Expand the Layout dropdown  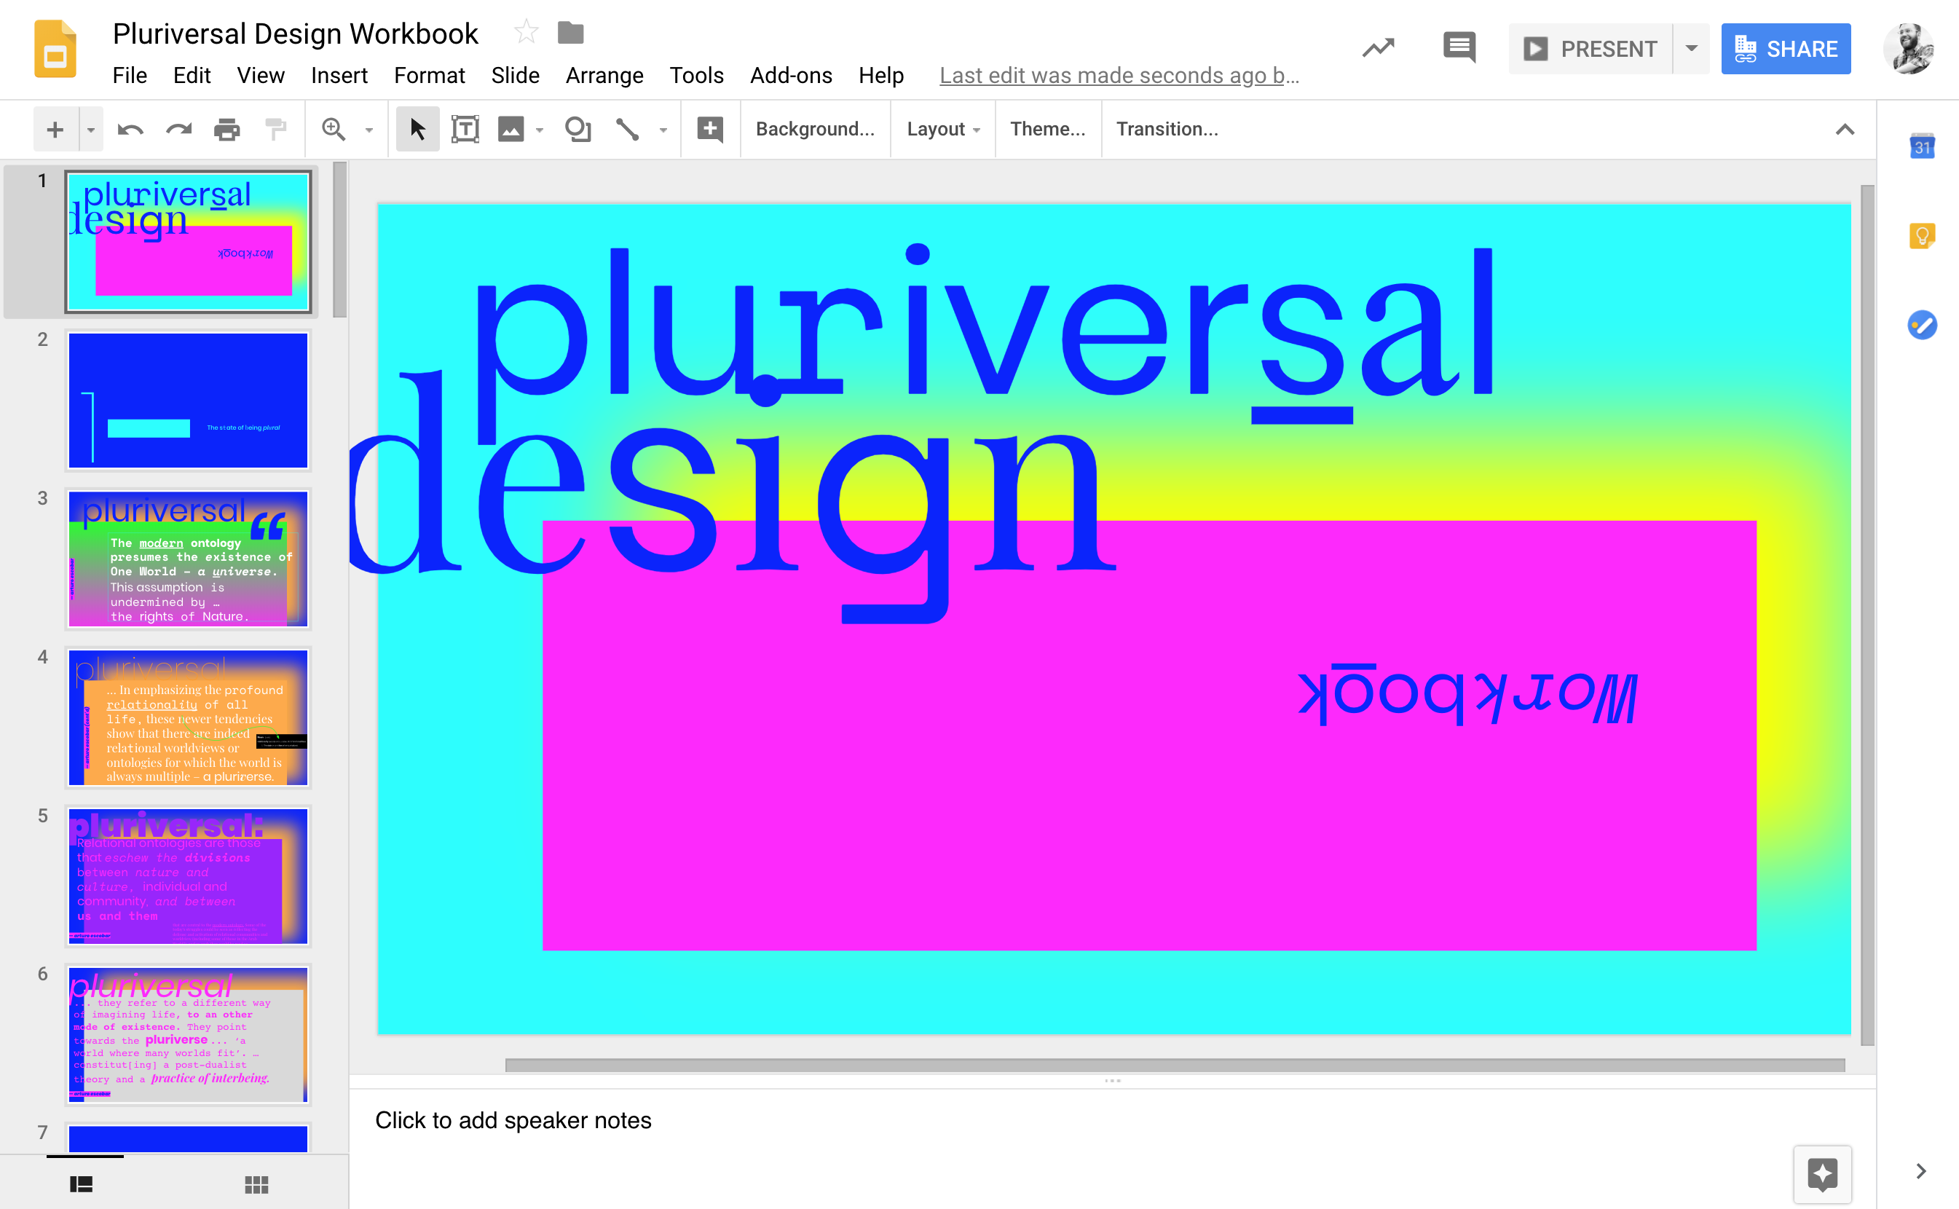point(942,130)
